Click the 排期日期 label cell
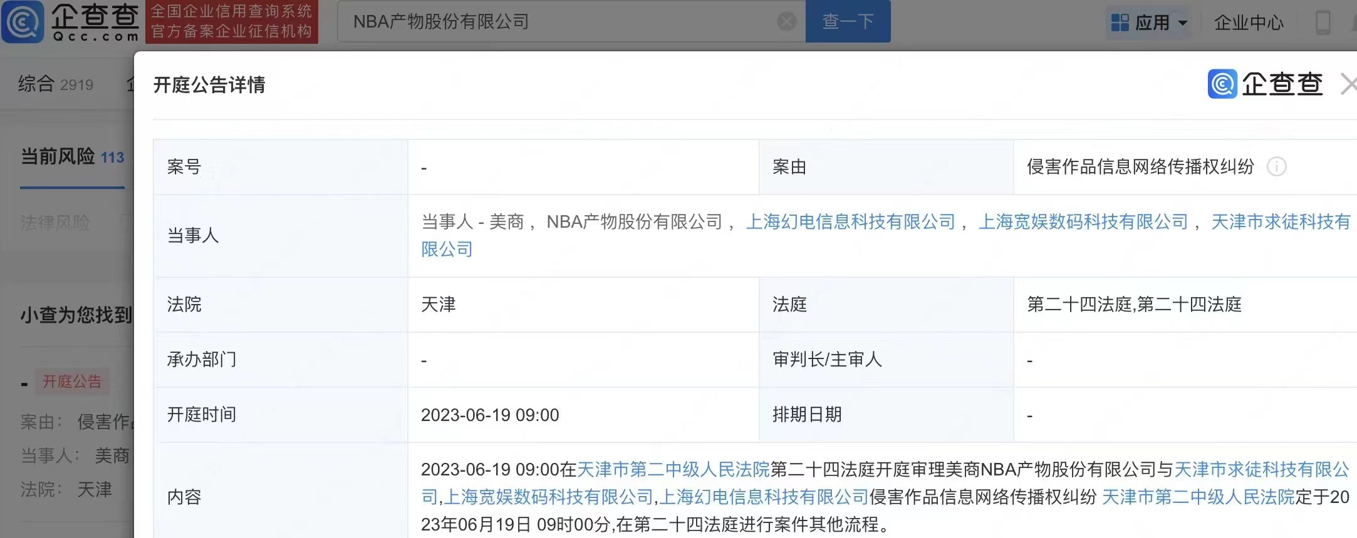 (x=886, y=415)
